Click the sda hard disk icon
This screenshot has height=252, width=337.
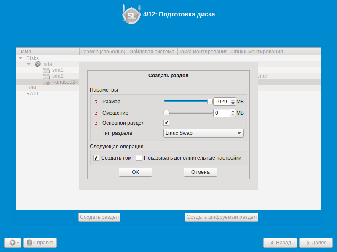point(37,64)
